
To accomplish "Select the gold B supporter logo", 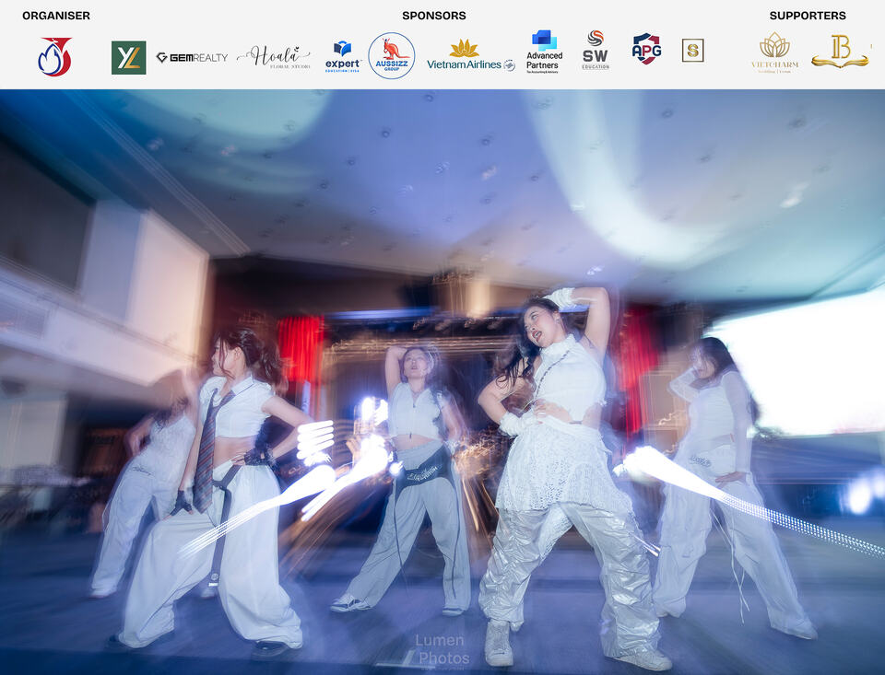I will point(840,52).
